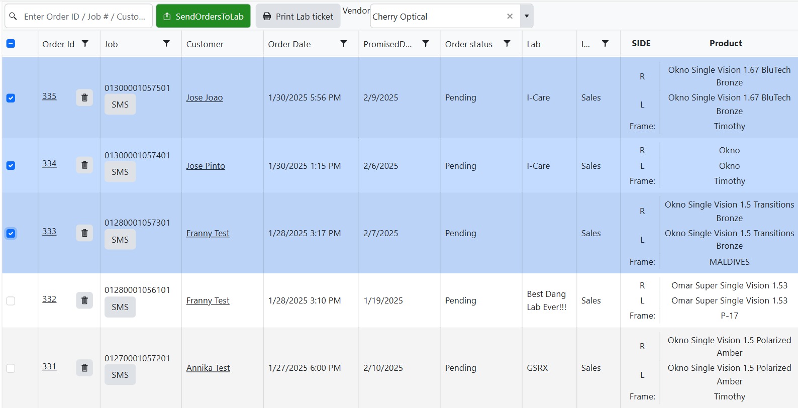Uncheck the order 333 row checkbox
798x408 pixels.
click(x=11, y=233)
